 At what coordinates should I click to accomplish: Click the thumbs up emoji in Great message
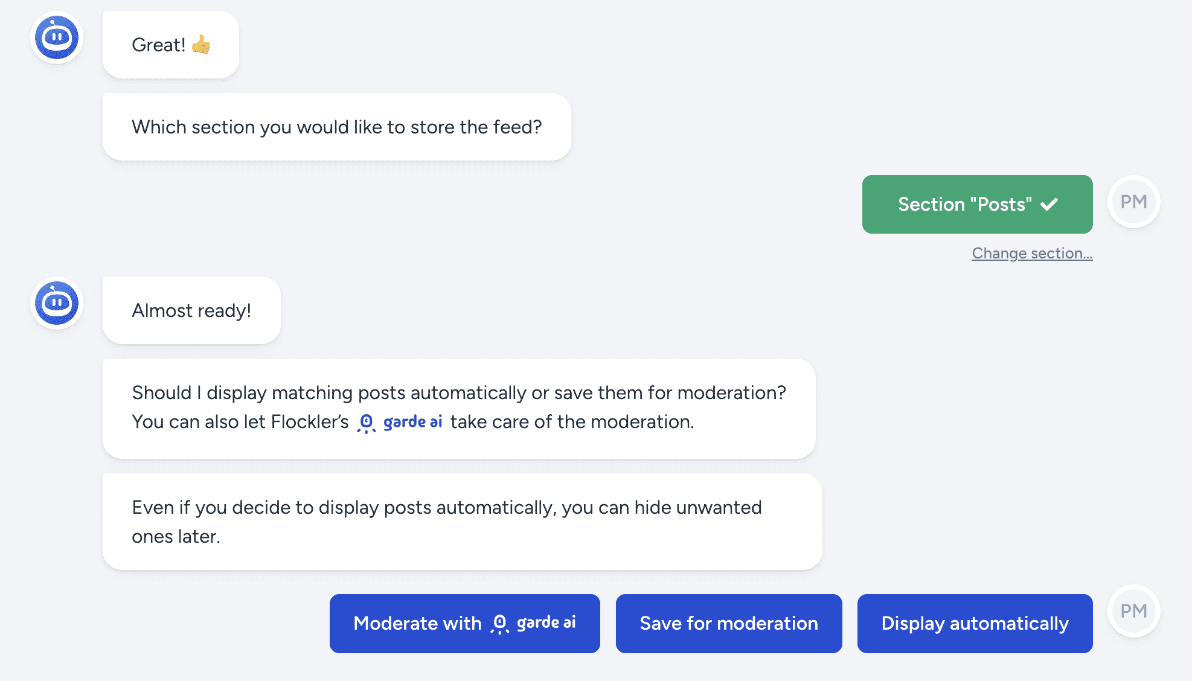201,45
